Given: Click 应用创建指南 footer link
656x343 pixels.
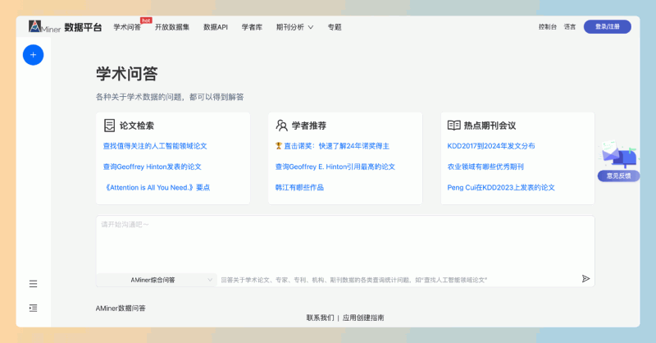Looking at the screenshot, I should coord(363,318).
